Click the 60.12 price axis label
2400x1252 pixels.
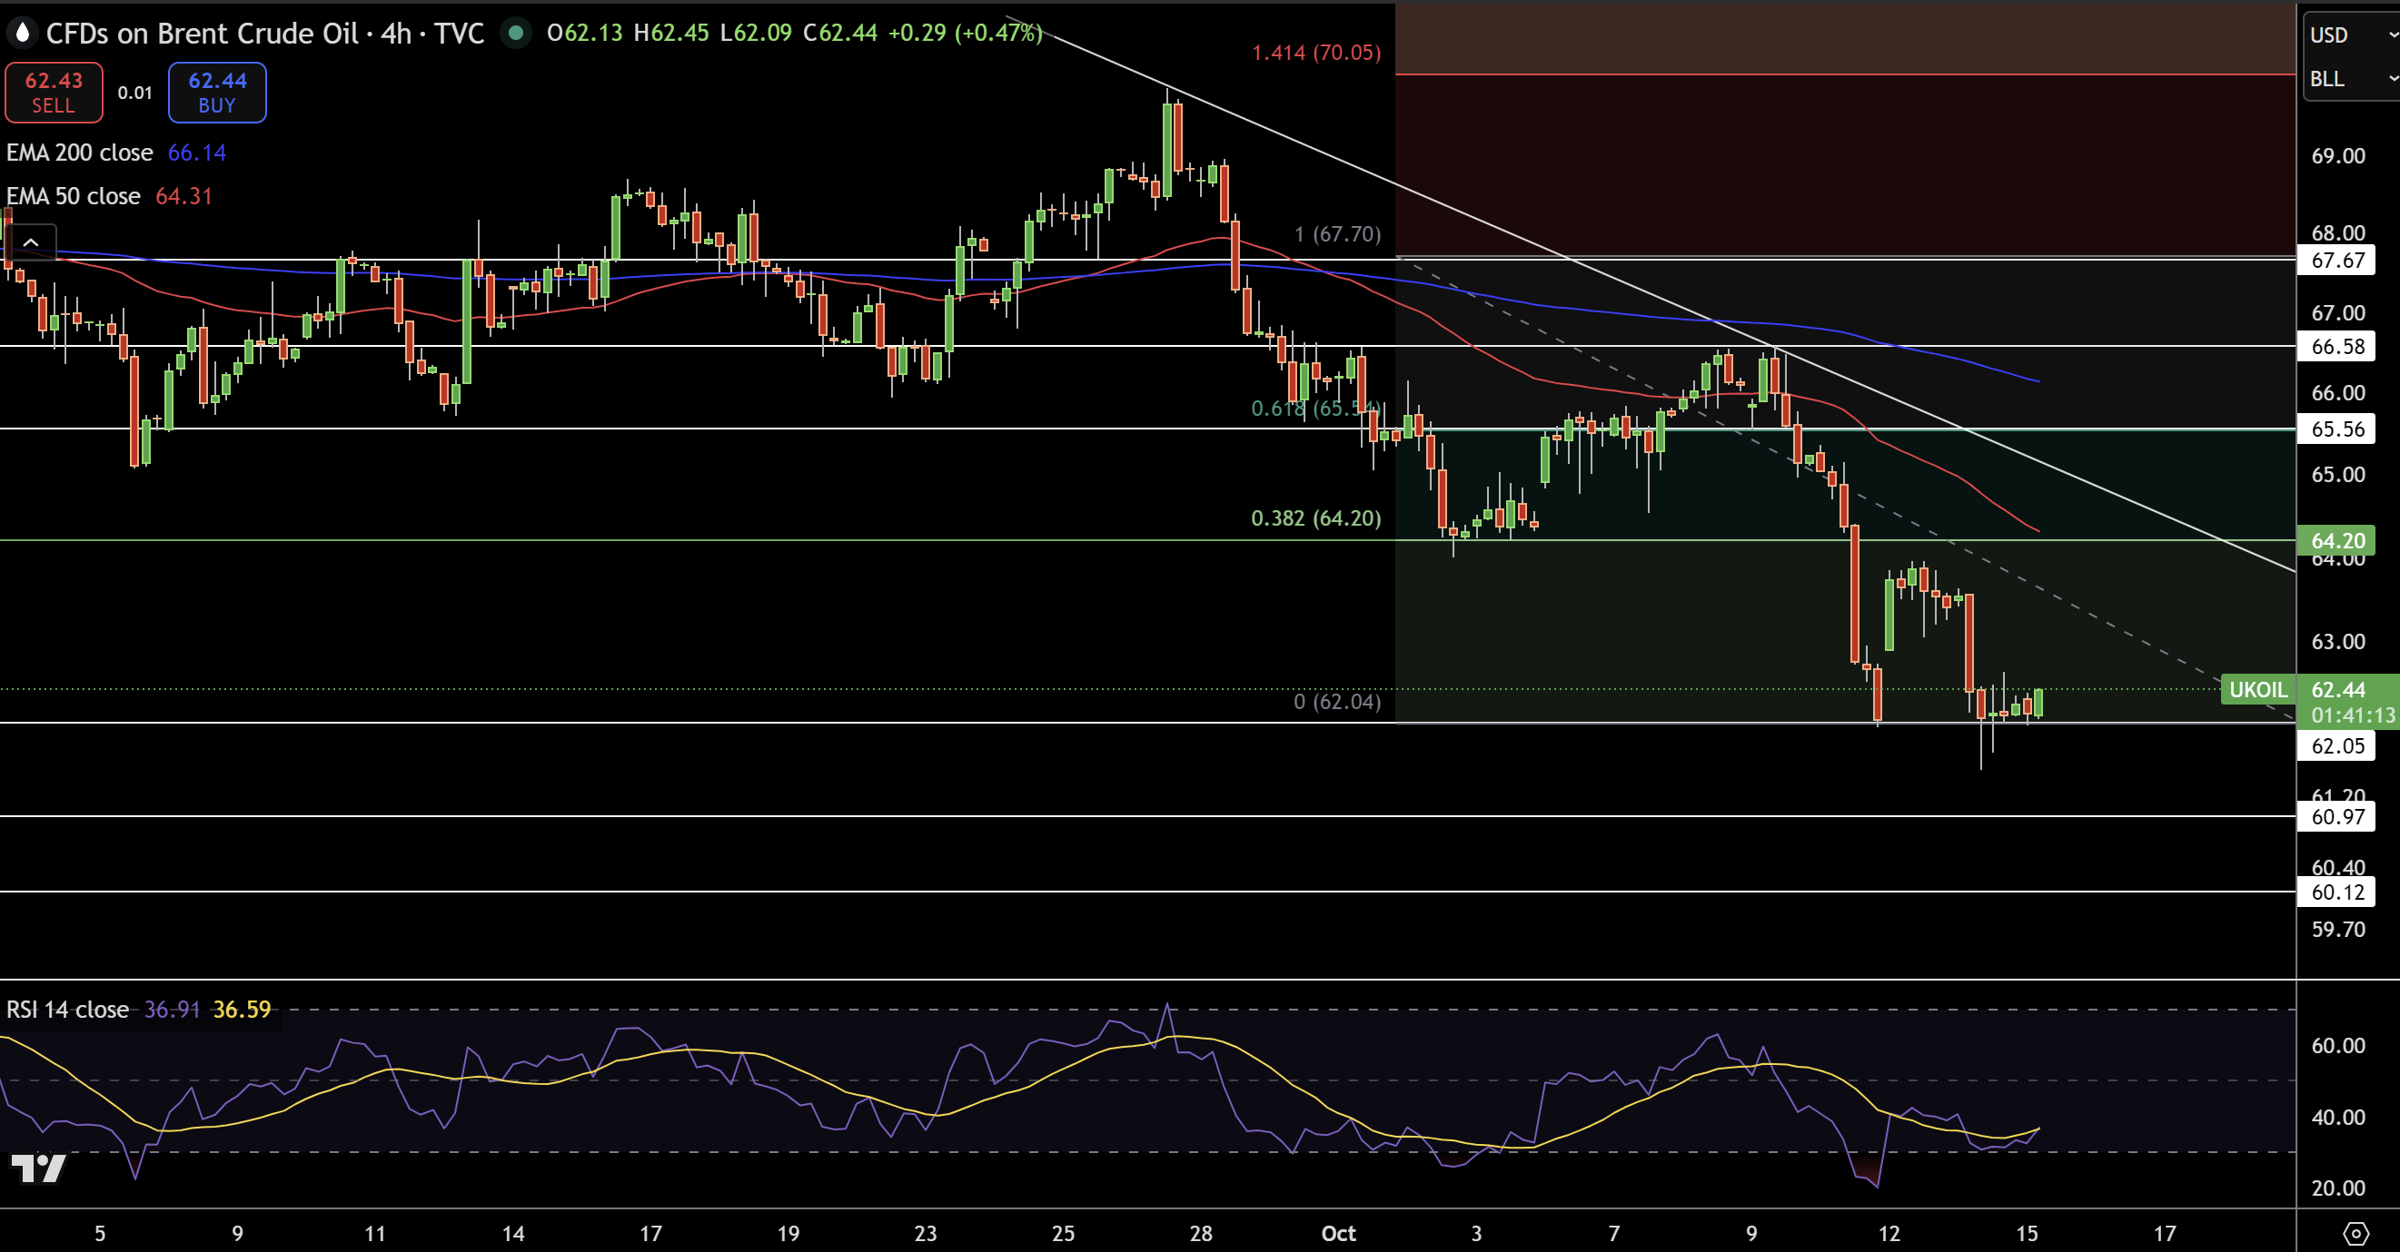pyautogui.click(x=2337, y=892)
